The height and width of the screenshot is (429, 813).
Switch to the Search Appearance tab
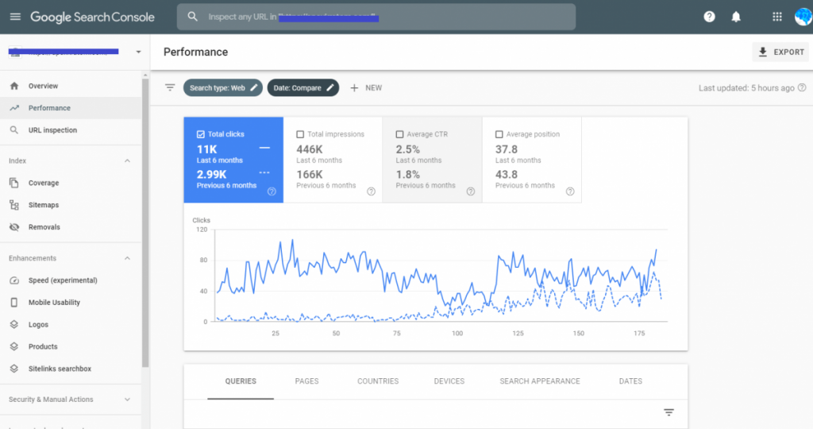[x=540, y=381]
